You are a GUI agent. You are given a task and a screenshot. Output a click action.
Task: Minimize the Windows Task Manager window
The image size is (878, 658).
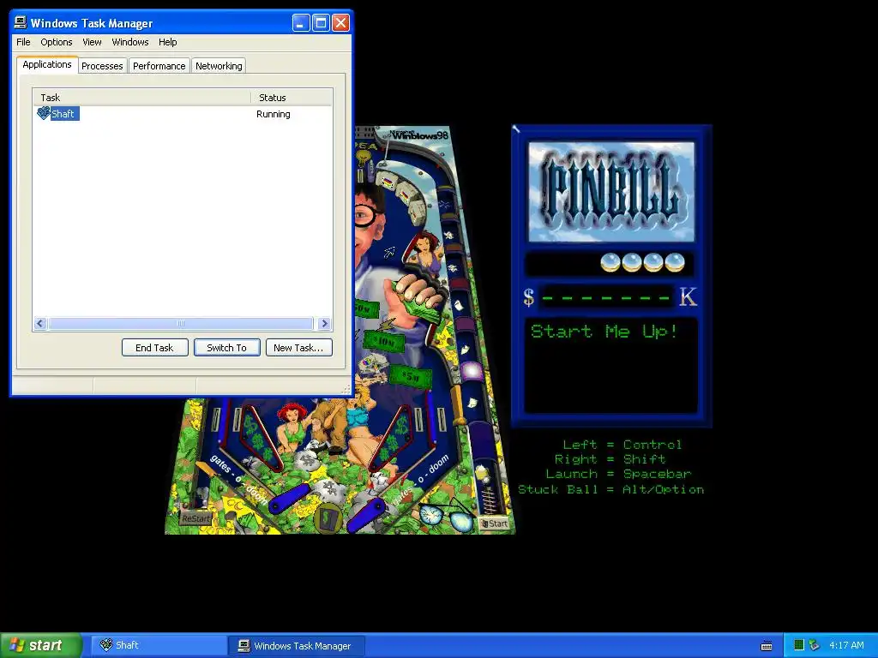pos(301,23)
